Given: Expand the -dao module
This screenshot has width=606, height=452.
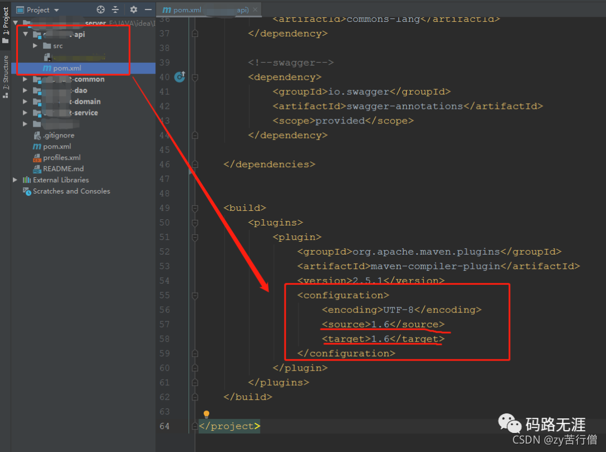Looking at the screenshot, I should (25, 90).
